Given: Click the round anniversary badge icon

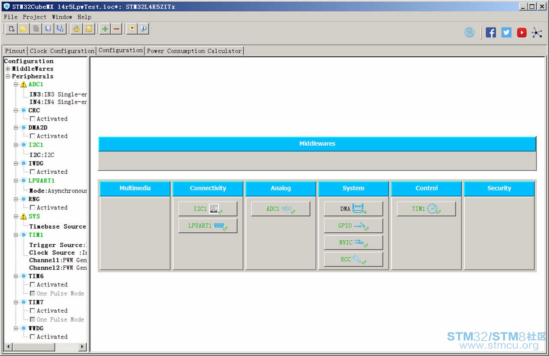Looking at the screenshot, I should [470, 33].
